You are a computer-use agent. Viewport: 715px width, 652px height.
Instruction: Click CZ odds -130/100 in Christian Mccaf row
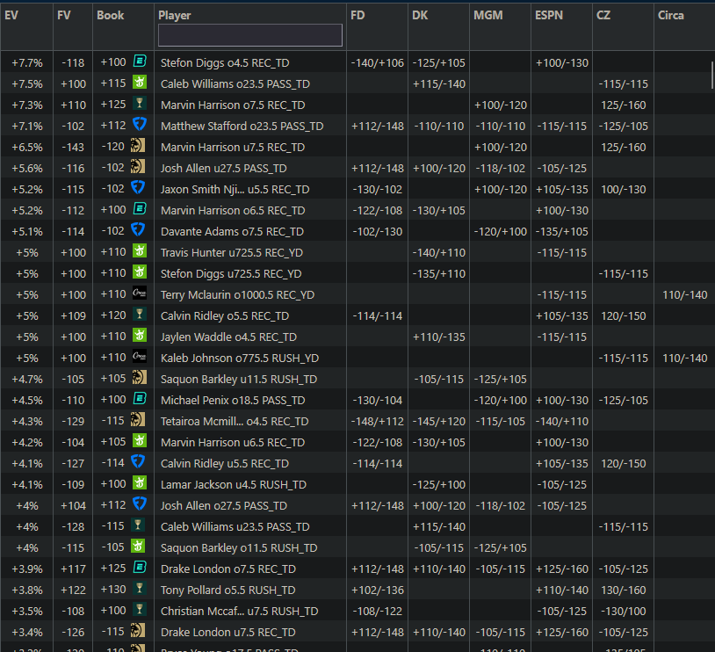click(624, 611)
